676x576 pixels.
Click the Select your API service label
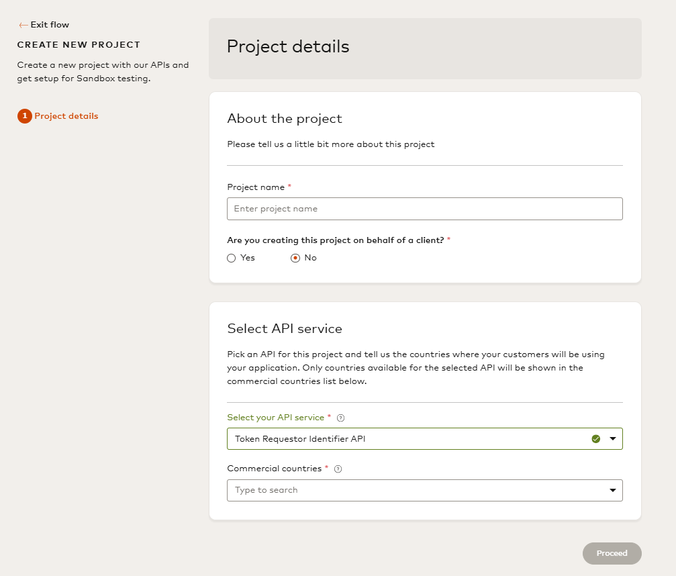point(275,418)
